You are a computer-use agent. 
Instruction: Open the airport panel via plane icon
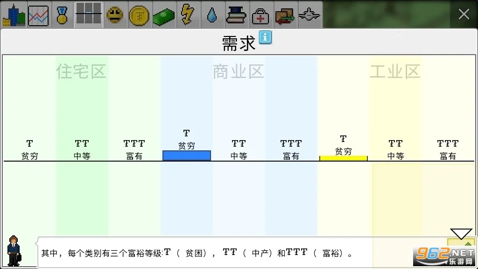[x=309, y=14]
